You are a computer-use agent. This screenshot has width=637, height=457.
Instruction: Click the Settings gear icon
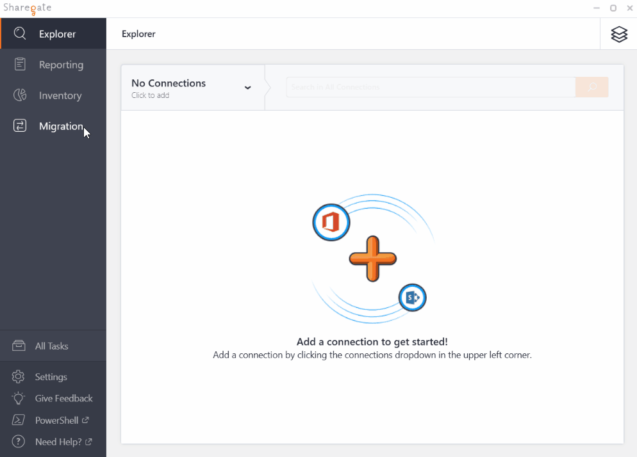19,376
